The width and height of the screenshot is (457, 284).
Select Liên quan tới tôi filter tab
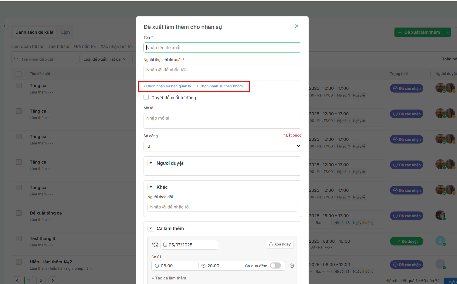click(x=27, y=46)
